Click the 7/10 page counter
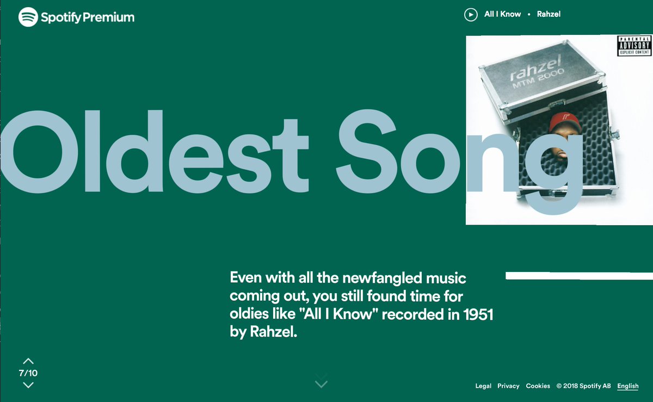653x402 pixels. (x=28, y=373)
